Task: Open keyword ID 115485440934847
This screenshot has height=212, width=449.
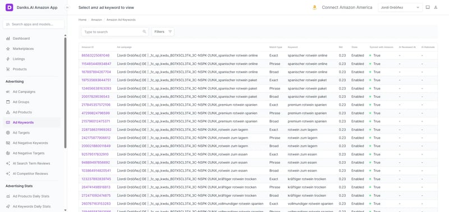Action: [96, 64]
